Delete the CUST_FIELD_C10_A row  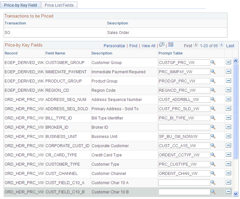pyautogui.click(x=228, y=182)
